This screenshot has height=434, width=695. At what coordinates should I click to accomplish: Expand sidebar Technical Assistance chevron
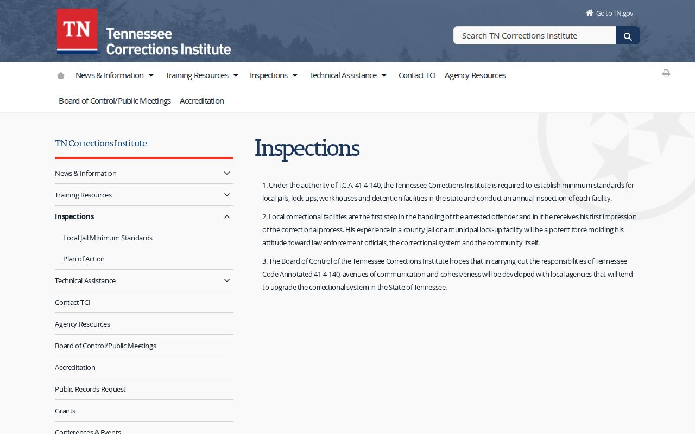(x=227, y=280)
